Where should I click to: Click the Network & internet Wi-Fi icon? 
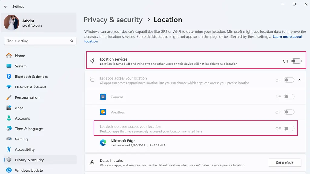[9, 87]
